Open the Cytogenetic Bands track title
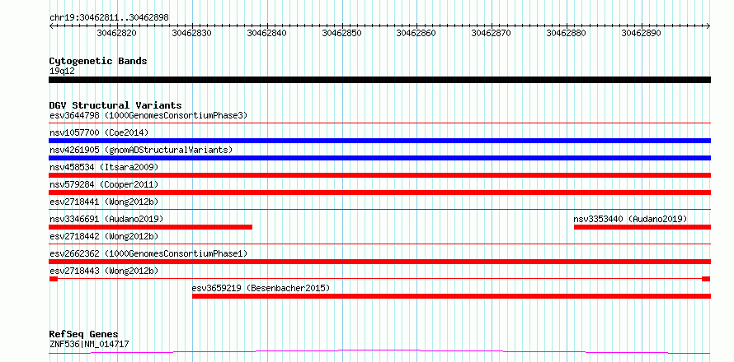Viewport: 734px width, 362px height. click(98, 61)
